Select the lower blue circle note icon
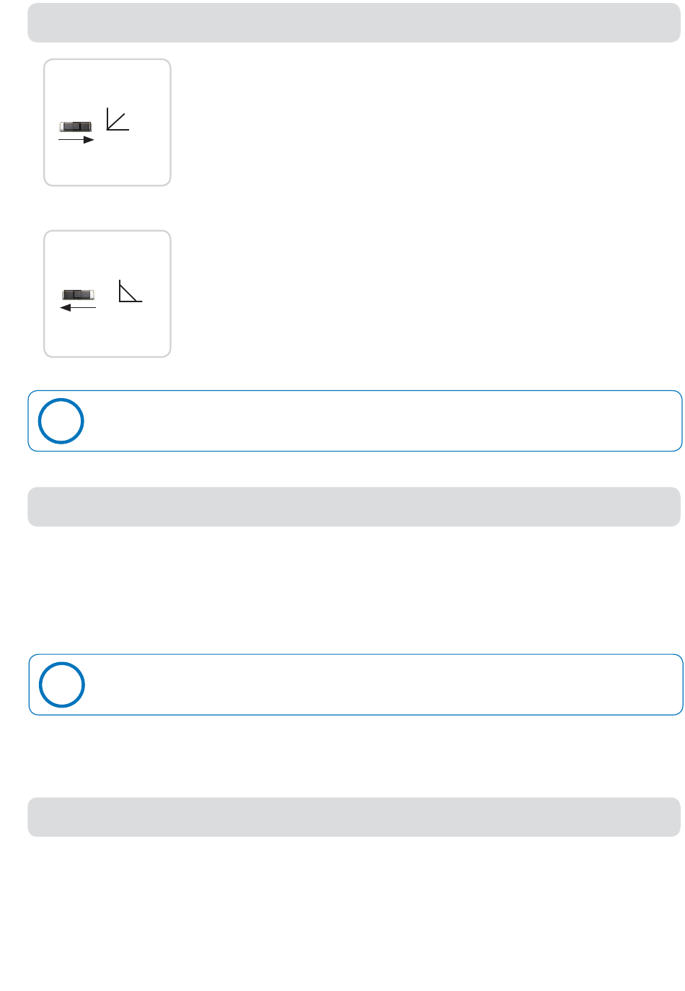This screenshot has height=991, width=685. pyautogui.click(x=61, y=684)
